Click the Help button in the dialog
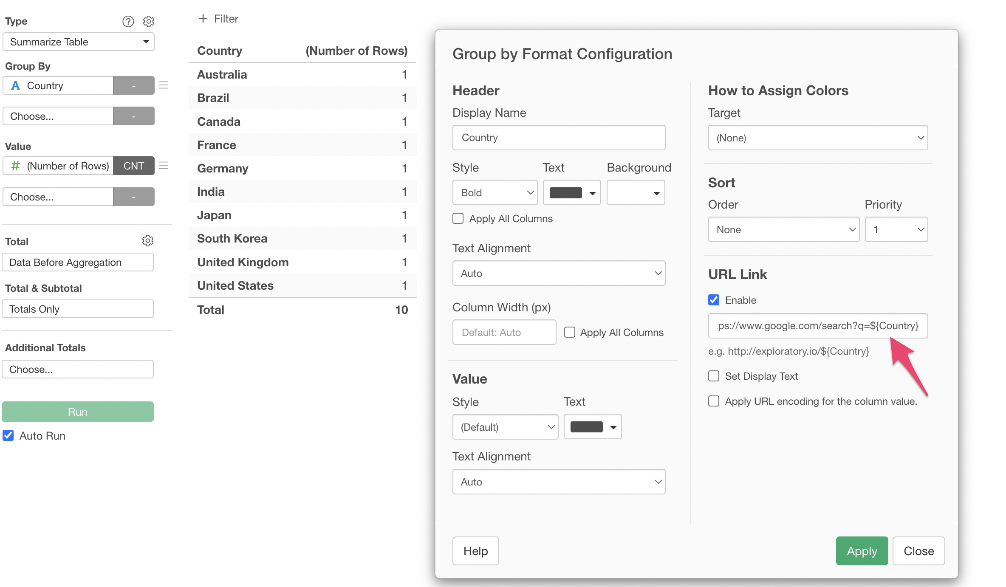Screen dimensions: 1006x587 point(475,551)
